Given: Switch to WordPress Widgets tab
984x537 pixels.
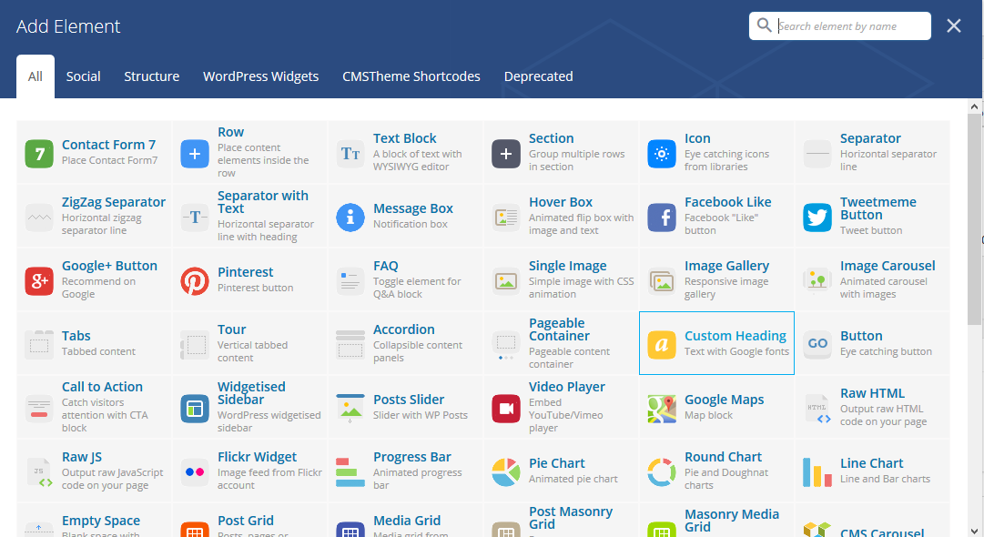Looking at the screenshot, I should tap(260, 76).
